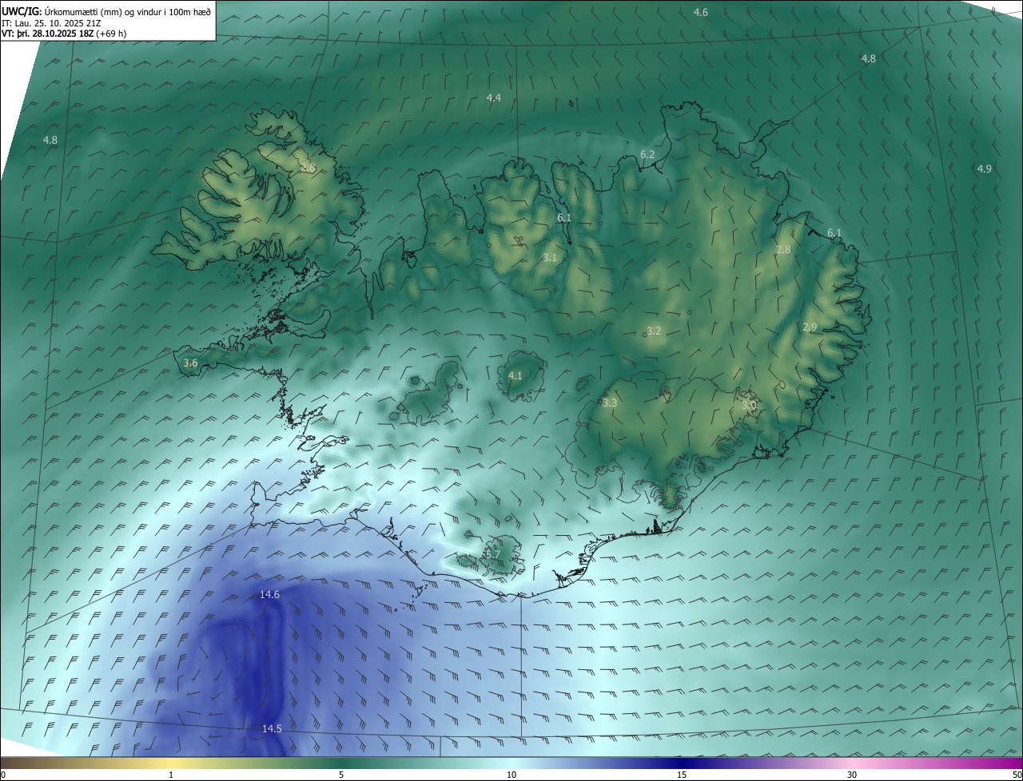Click the 'VT: þri. 28.10.2025 18Z (+69 h)' line
1023x781 pixels.
(64, 34)
